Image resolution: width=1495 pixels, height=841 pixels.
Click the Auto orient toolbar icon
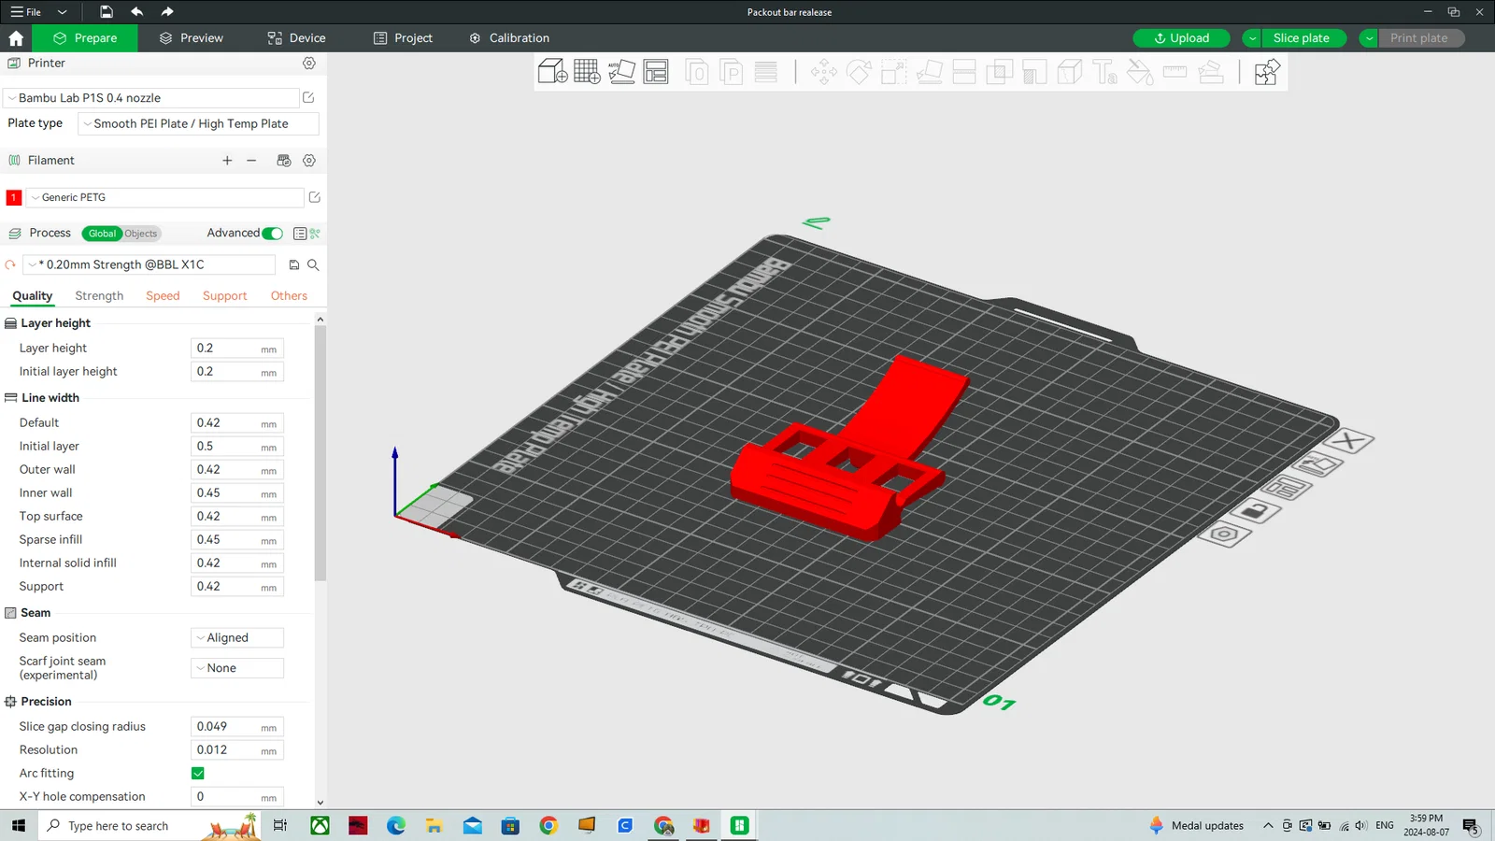[621, 72]
